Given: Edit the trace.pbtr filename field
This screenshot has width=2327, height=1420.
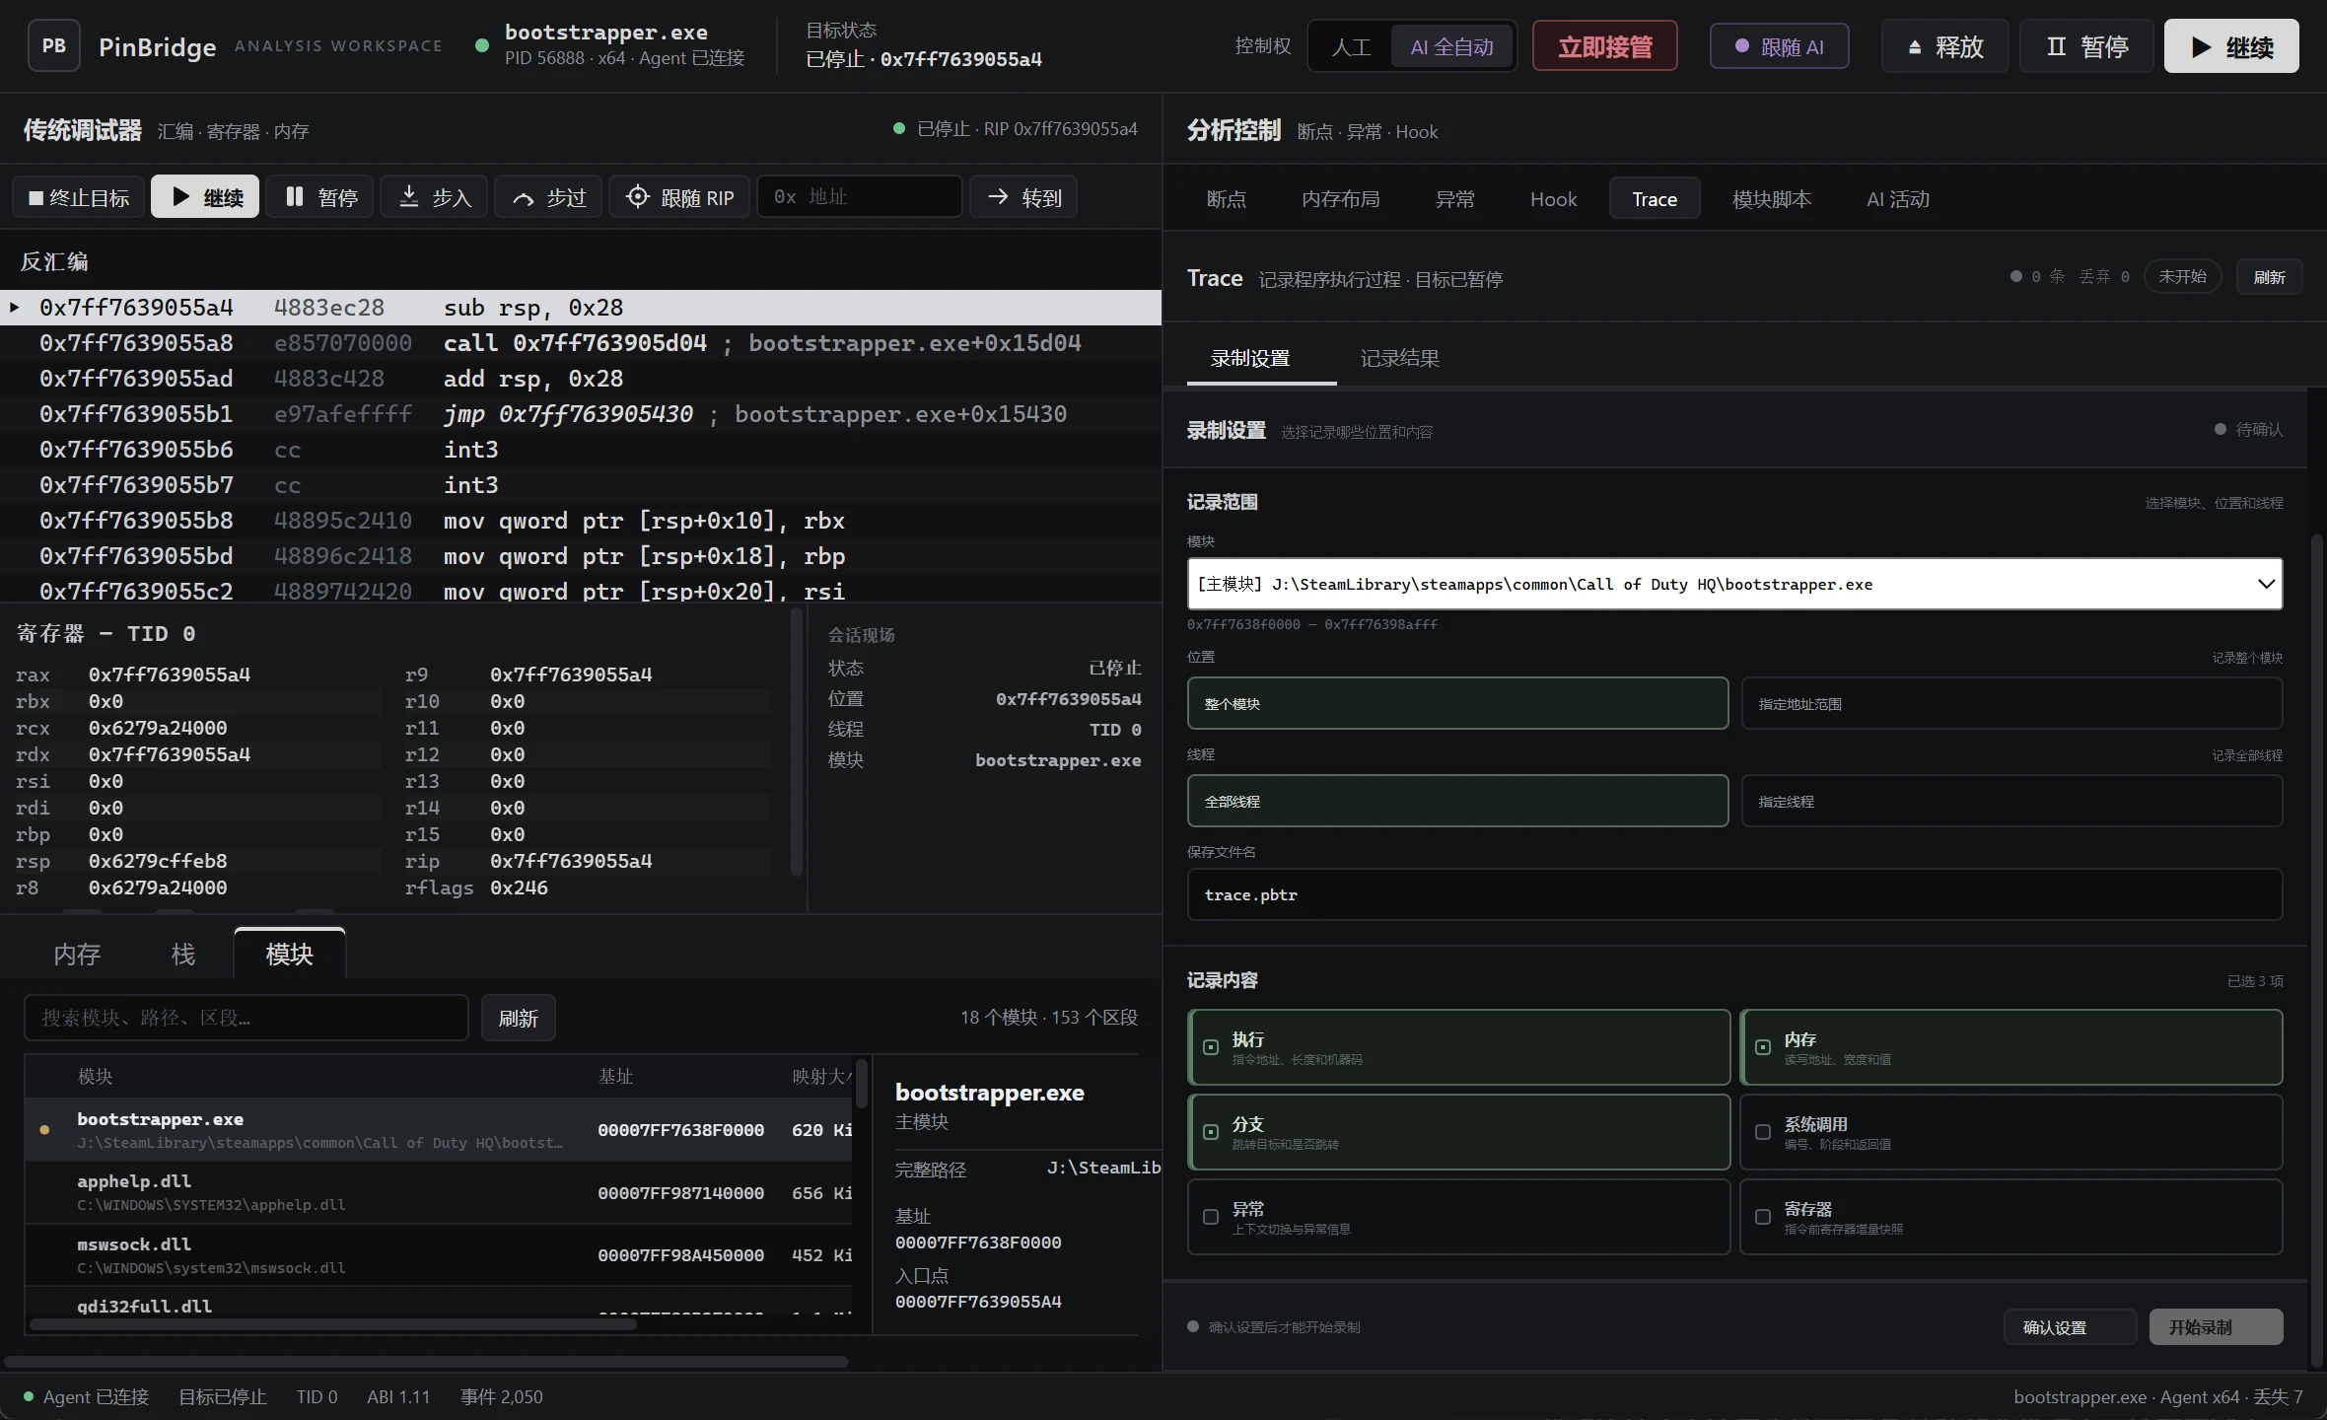Looking at the screenshot, I should click(x=1734, y=894).
